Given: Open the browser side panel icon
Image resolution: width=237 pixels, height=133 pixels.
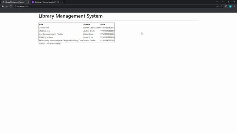Looking at the screenshot, I should click(x=226, y=7).
